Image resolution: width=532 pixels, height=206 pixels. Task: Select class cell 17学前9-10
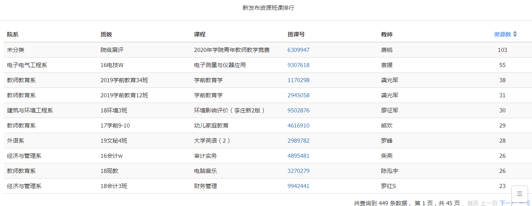(x=115, y=125)
